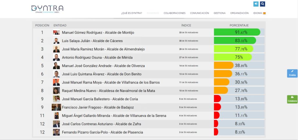The image size is (298, 140).
Task: Expand the Colaboraciones menu
Action: click(x=174, y=13)
